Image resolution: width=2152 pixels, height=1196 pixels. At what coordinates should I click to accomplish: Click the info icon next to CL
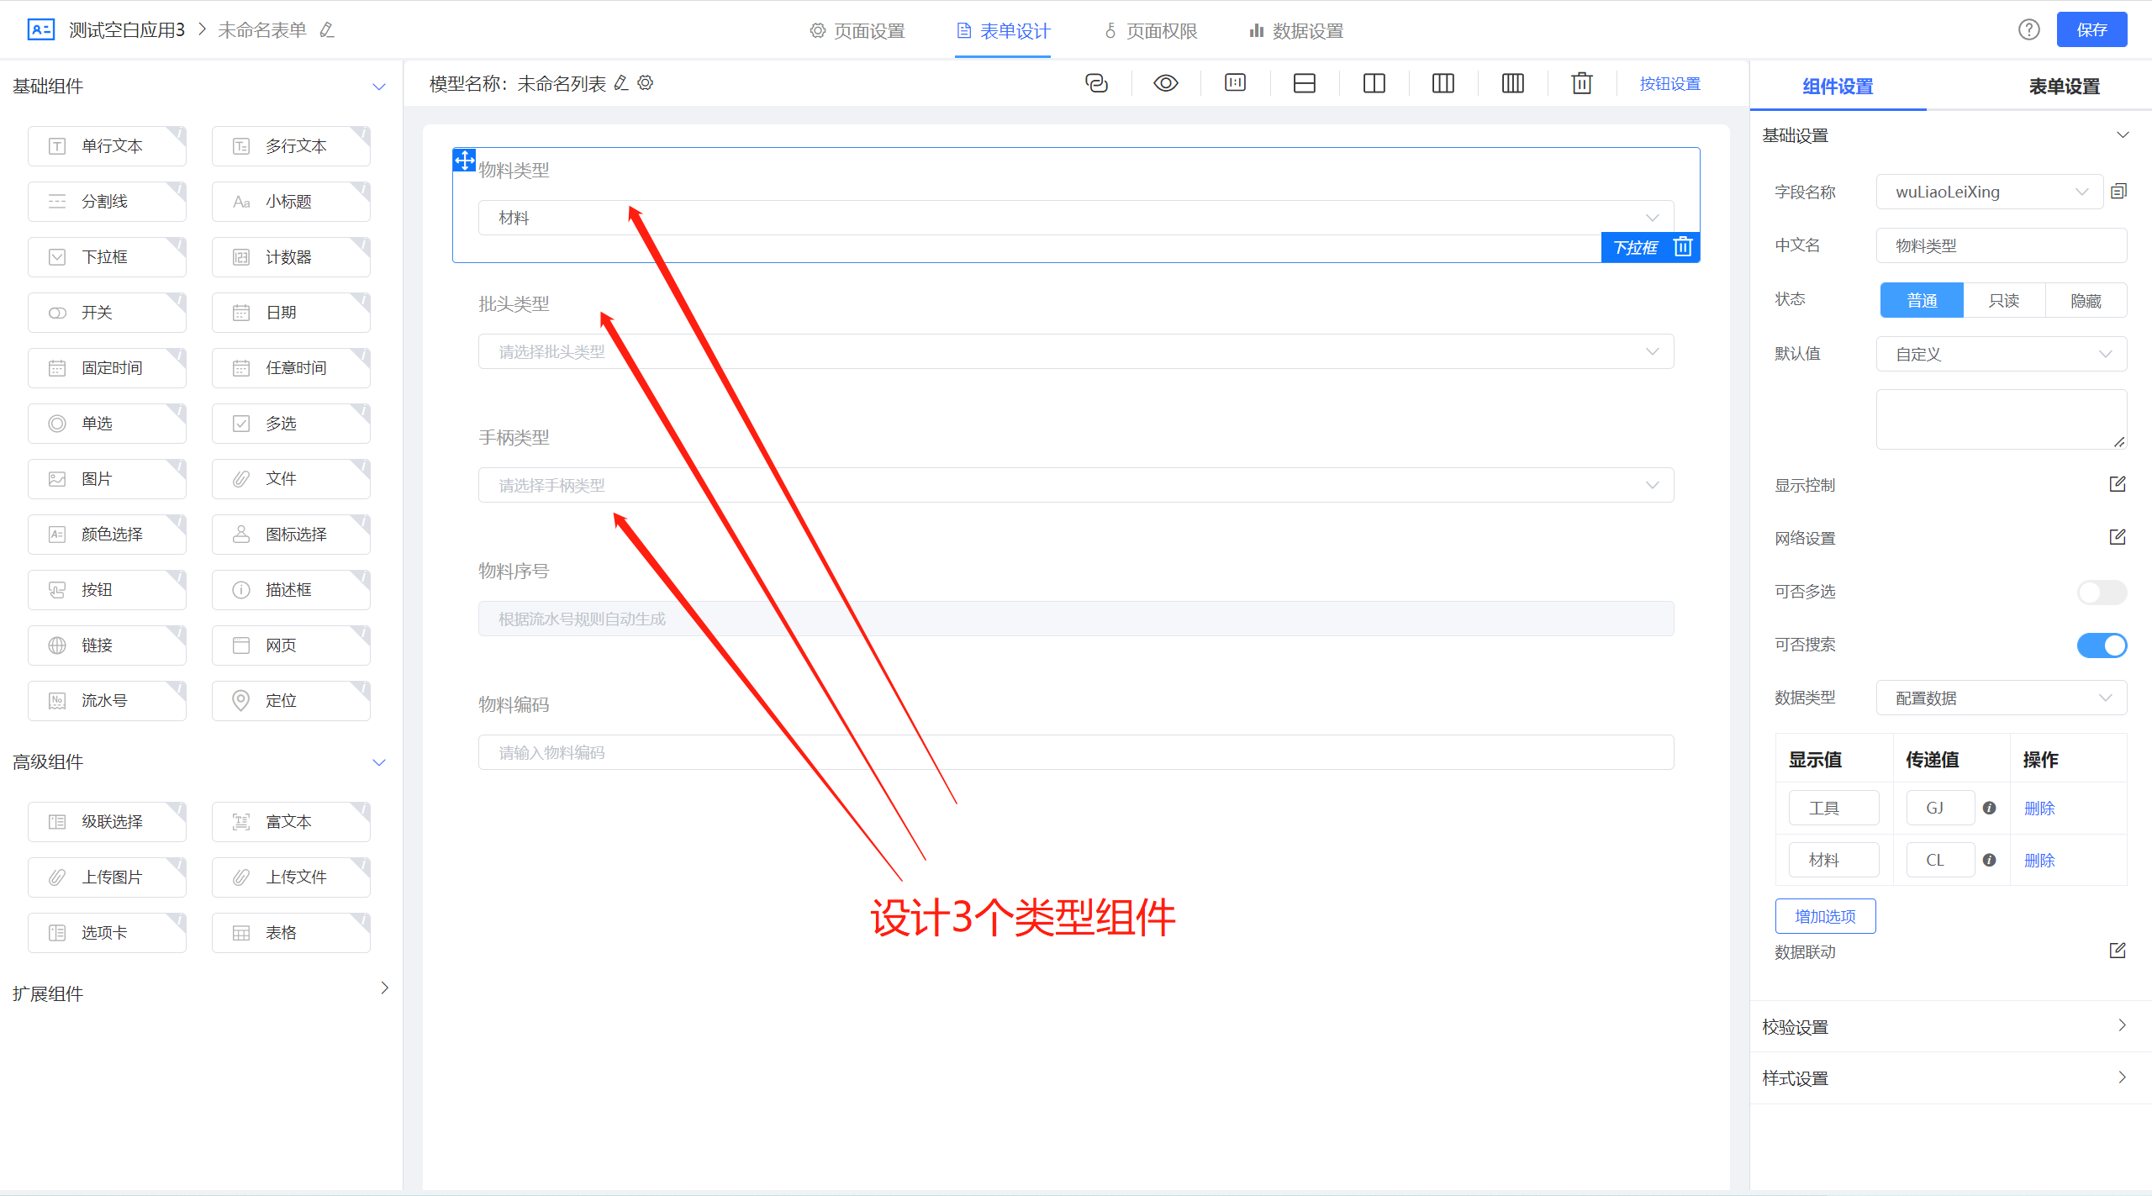[1989, 860]
